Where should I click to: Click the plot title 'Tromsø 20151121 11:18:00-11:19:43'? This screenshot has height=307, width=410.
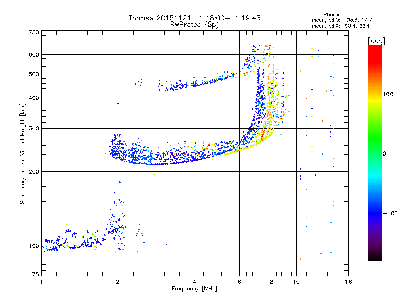[194, 18]
